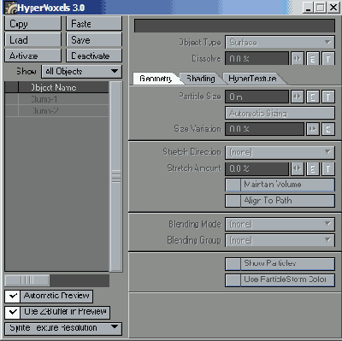The image size is (342, 341).
Task: Click the Particle Size mini-slider arrows
Action: (298, 97)
